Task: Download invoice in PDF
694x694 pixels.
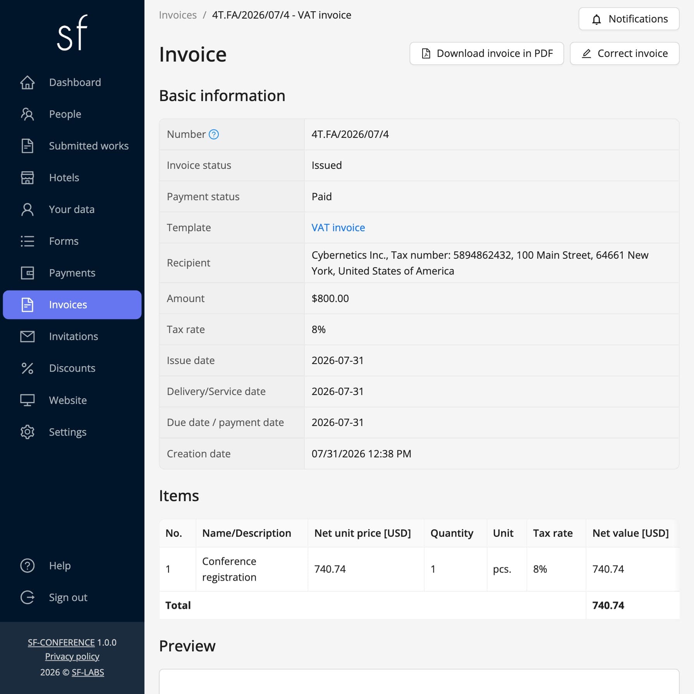Action: [x=487, y=53]
